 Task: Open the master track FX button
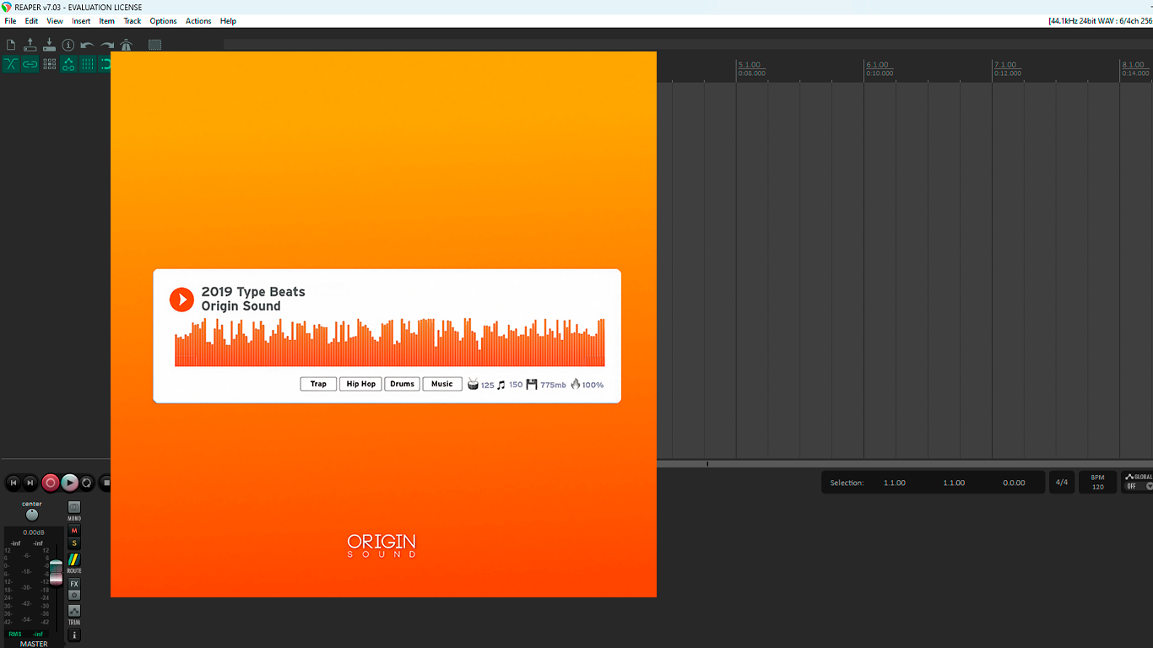[x=74, y=584]
